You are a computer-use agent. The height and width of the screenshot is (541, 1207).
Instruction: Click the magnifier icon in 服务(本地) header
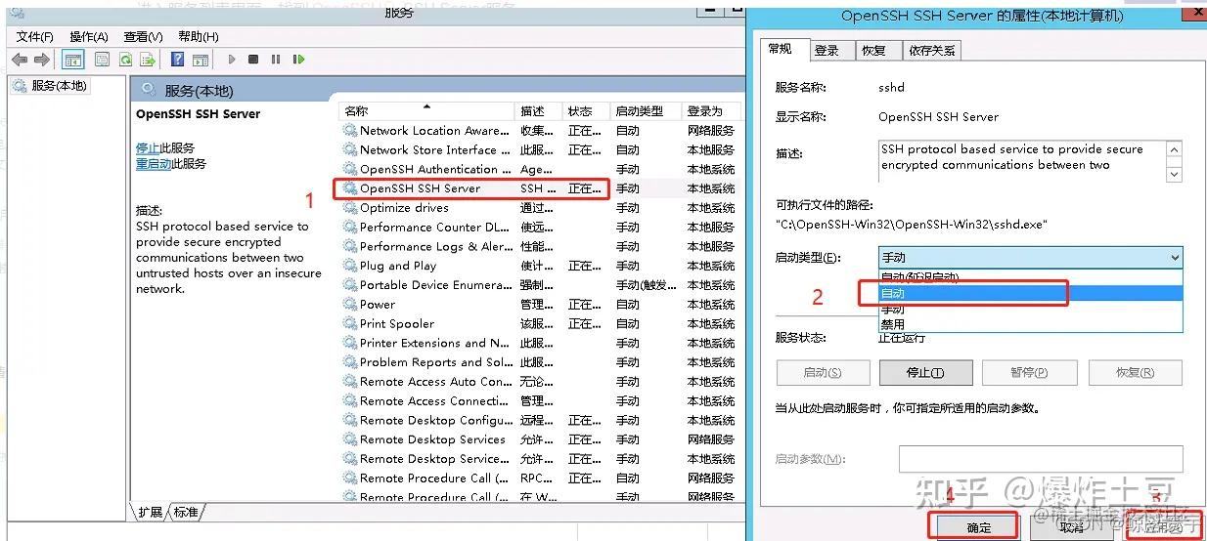pos(149,90)
